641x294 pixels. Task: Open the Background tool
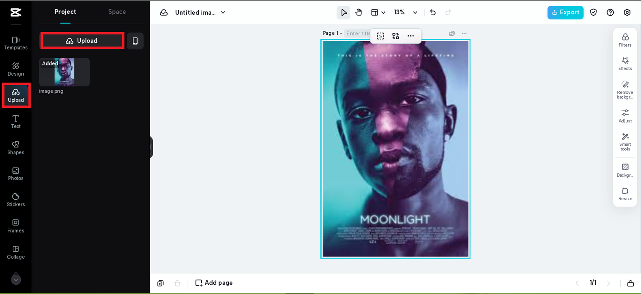pos(625,170)
